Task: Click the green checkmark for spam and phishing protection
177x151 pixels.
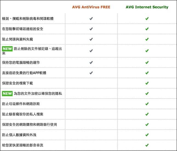Action: click(147, 104)
